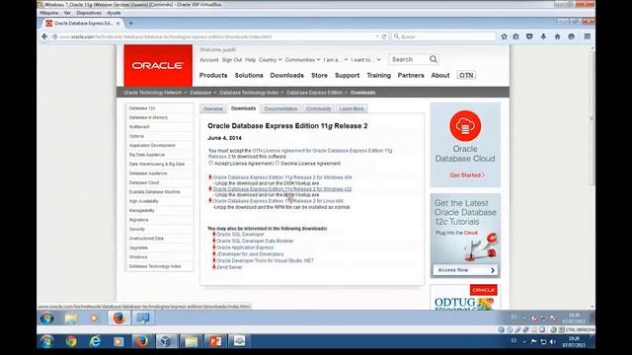The image size is (632, 355).
Task: Open Oracle Application Express download link
Action: [x=245, y=248]
